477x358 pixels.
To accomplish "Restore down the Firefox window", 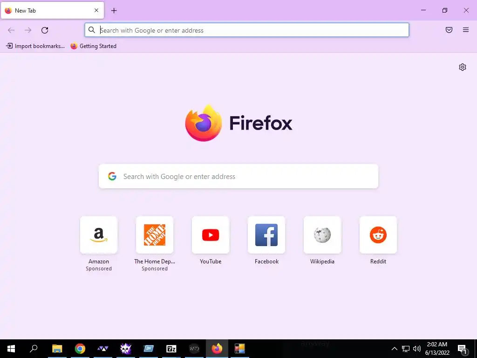I will pyautogui.click(x=445, y=10).
